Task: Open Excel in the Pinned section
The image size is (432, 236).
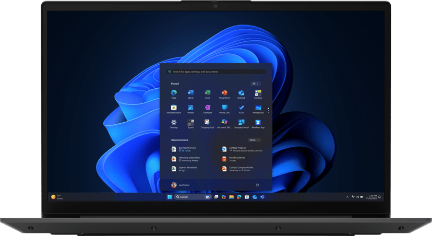Action: point(208,94)
